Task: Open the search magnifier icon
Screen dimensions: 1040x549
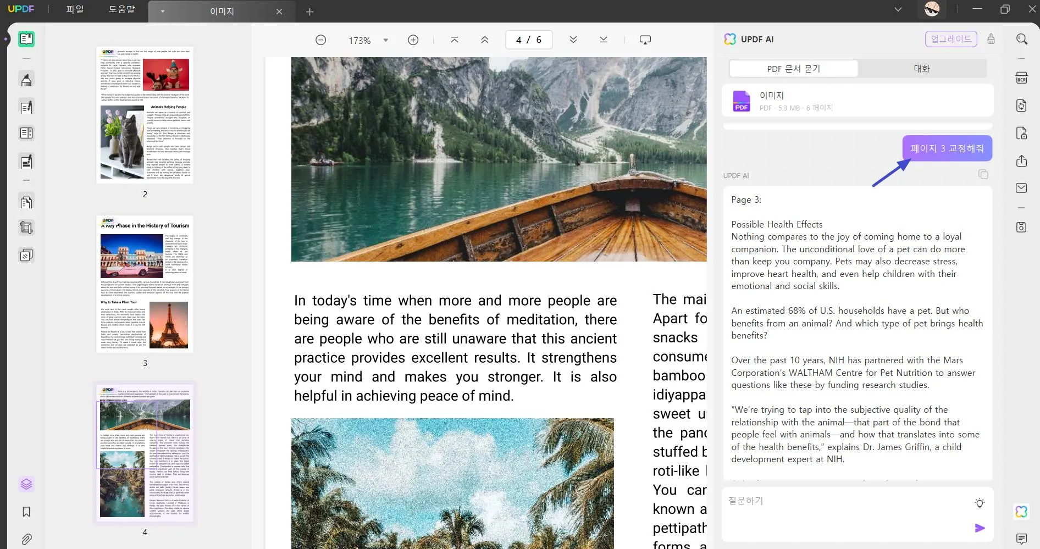Action: [x=1022, y=39]
